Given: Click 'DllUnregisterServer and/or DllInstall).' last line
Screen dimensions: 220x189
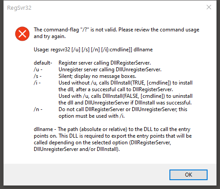Looking at the screenshot, I should (x=77, y=149).
